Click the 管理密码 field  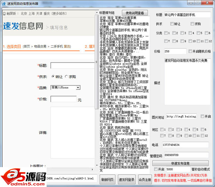click(x=186, y=155)
